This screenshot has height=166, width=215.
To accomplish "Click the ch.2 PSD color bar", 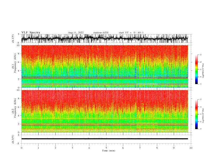I will click(x=196, y=114).
